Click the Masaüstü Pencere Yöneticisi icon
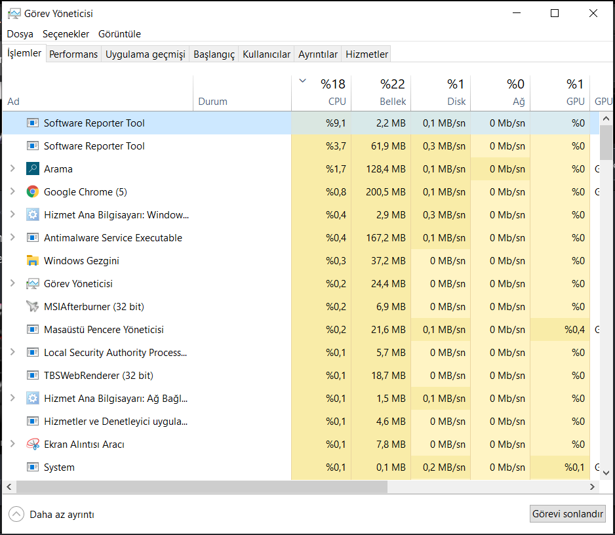Screen dimensions: 615x535 point(33,330)
